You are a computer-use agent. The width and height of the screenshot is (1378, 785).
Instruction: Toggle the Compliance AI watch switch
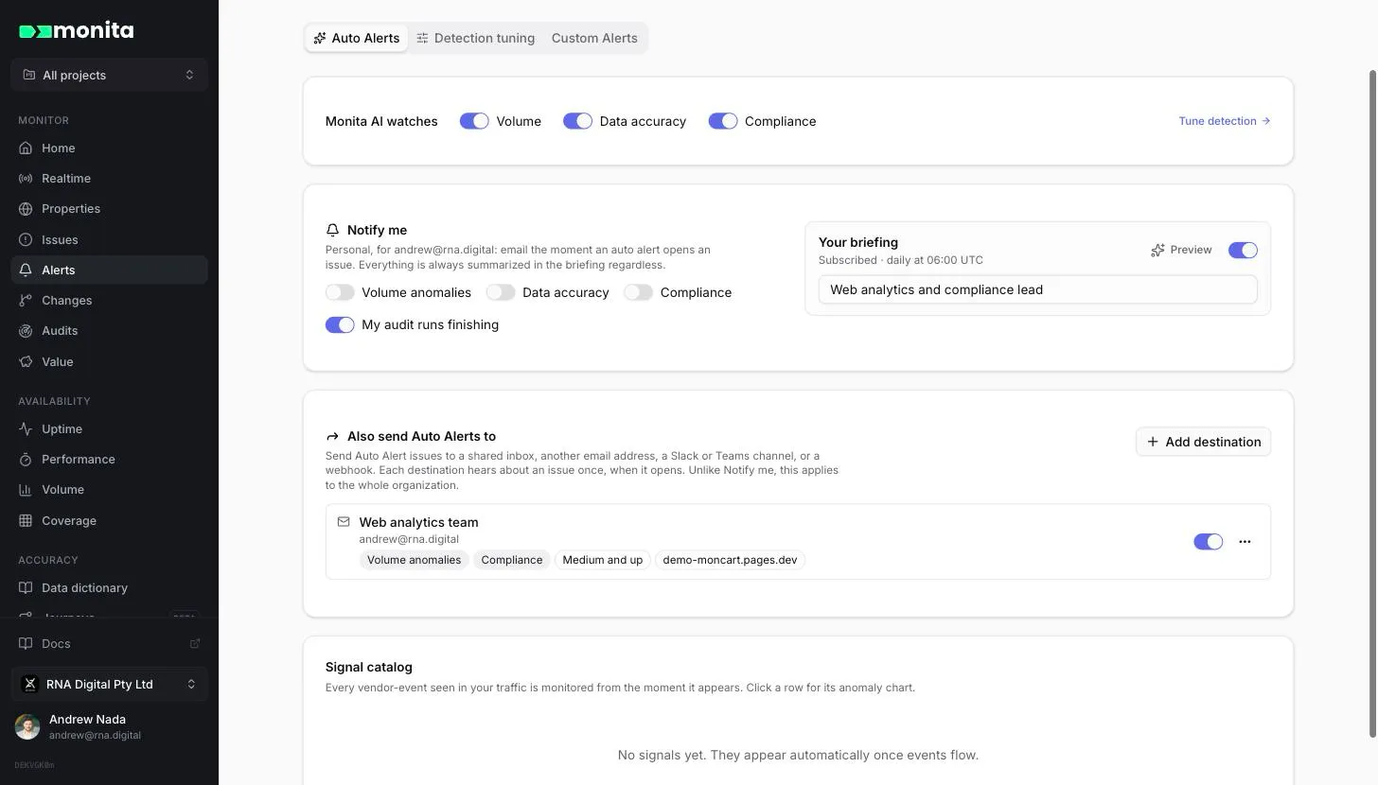pos(723,121)
